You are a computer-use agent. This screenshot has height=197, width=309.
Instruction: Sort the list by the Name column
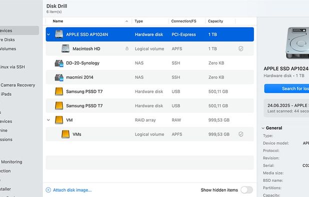tap(58, 21)
